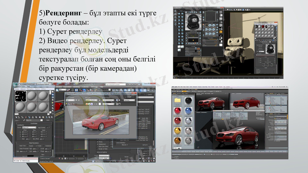The height and width of the screenshot is (173, 308).
Task: Click the yellow folder preset in Modo browser
Action: pos(177,100)
